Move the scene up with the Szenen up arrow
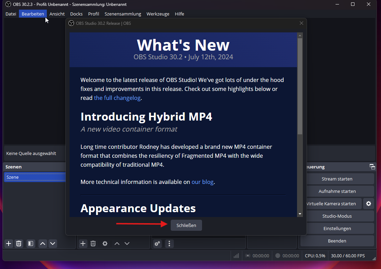Image resolution: width=381 pixels, height=269 pixels. pyautogui.click(x=43, y=244)
